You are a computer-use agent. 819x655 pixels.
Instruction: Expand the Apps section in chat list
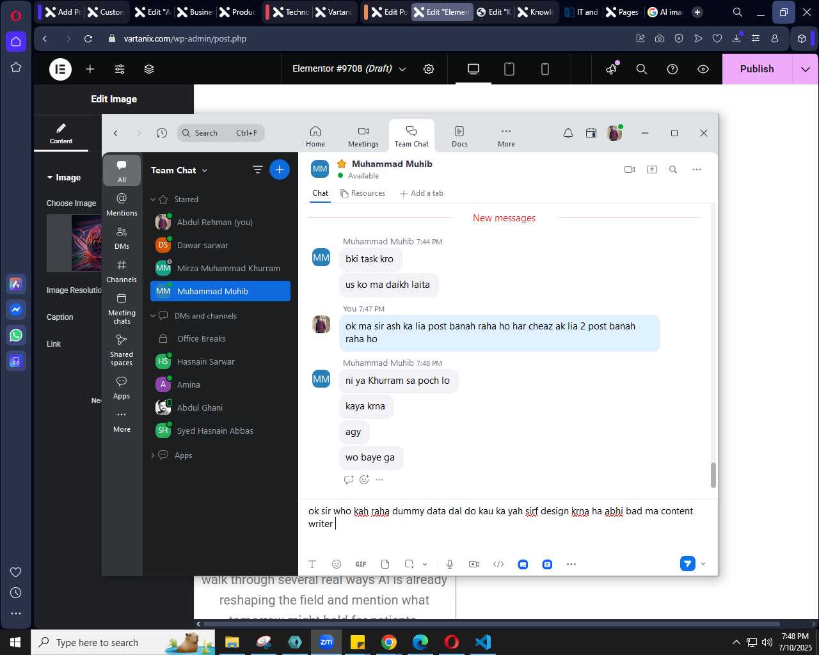[153, 455]
